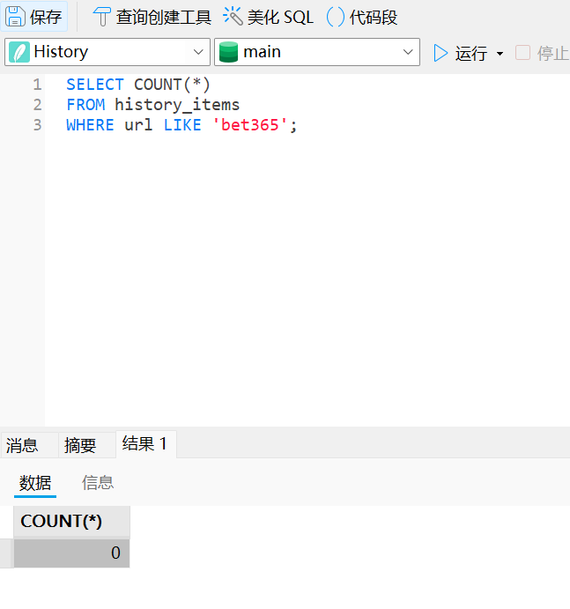Click the Query Builder icon
The width and height of the screenshot is (570, 609).
(102, 17)
